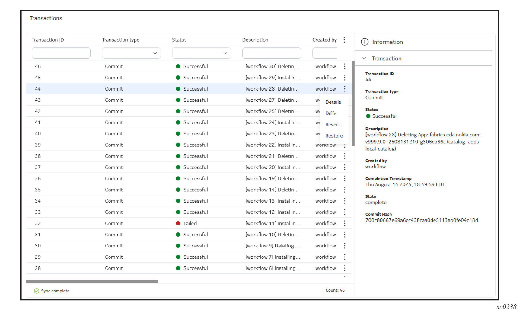Open row actions for transaction 34
520x312 pixels.
[x=344, y=201]
